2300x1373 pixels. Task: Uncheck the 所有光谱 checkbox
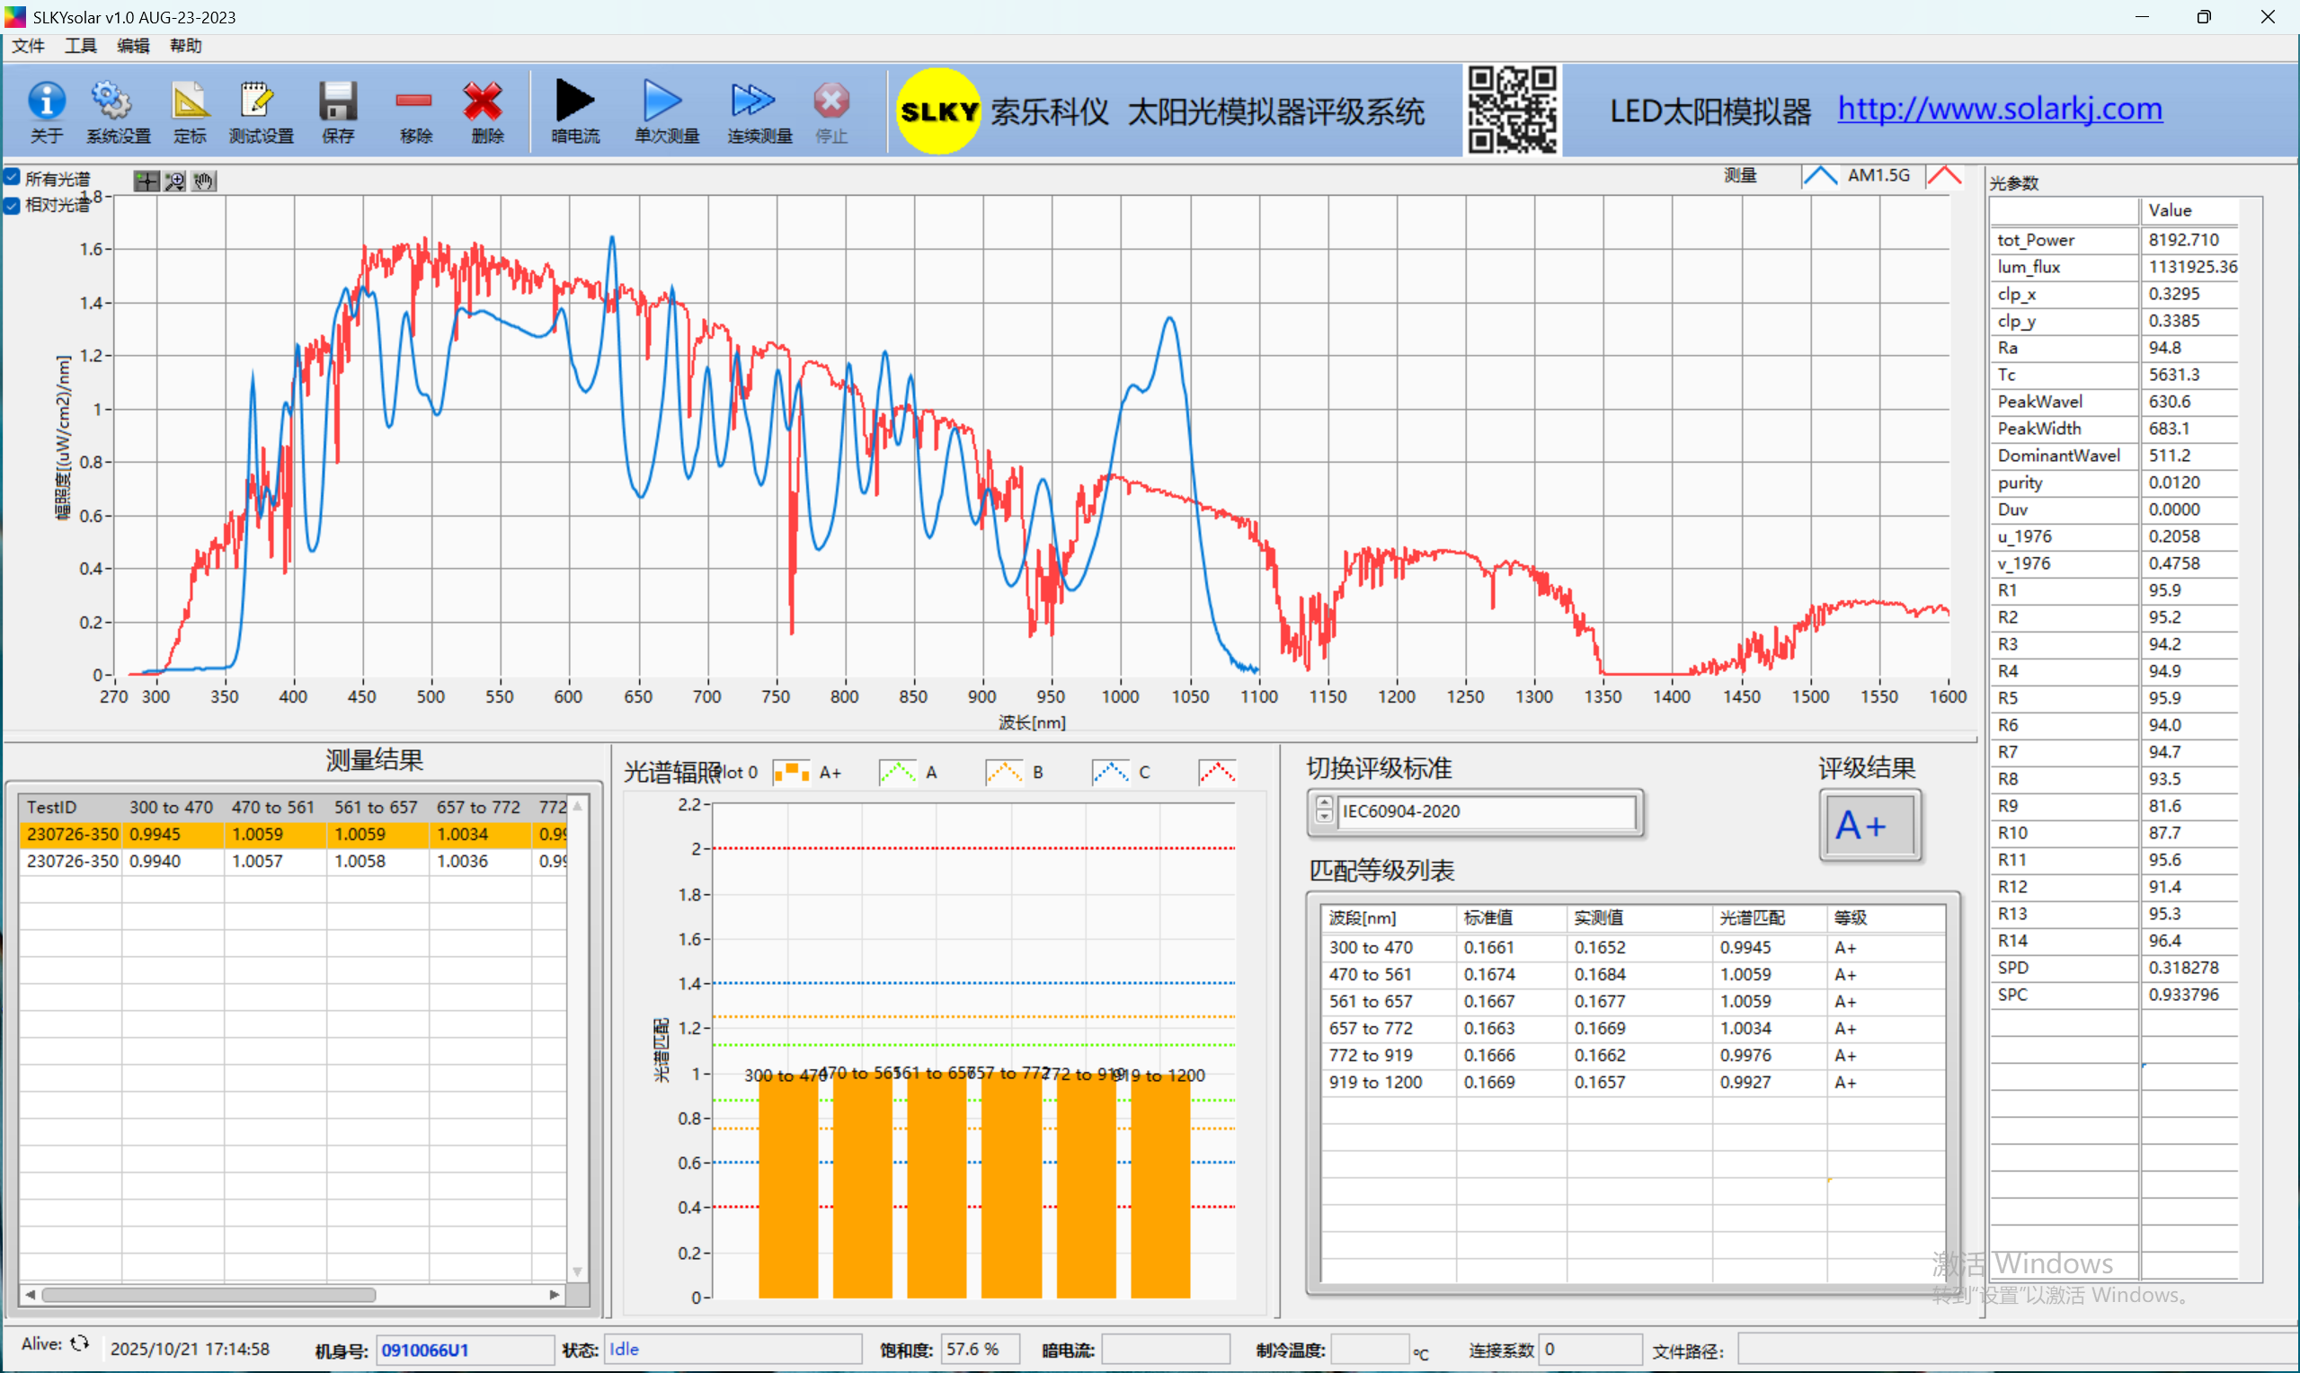[13, 177]
